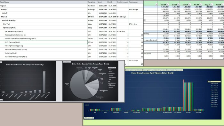Select Rostering (As-Is) task
The image size is (224, 126).
(44, 53)
